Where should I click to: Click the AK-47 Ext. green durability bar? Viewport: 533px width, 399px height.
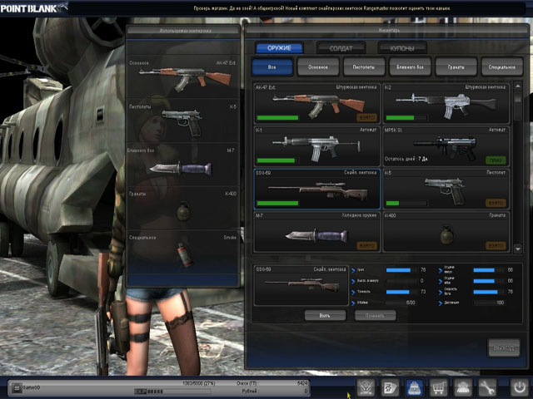277,118
